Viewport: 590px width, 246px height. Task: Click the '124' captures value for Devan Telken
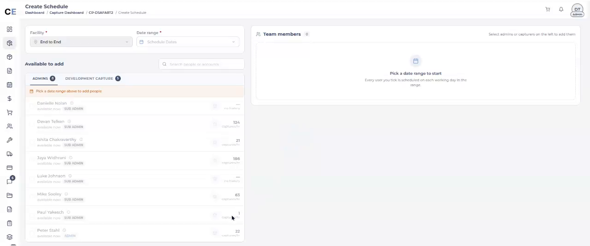point(236,122)
